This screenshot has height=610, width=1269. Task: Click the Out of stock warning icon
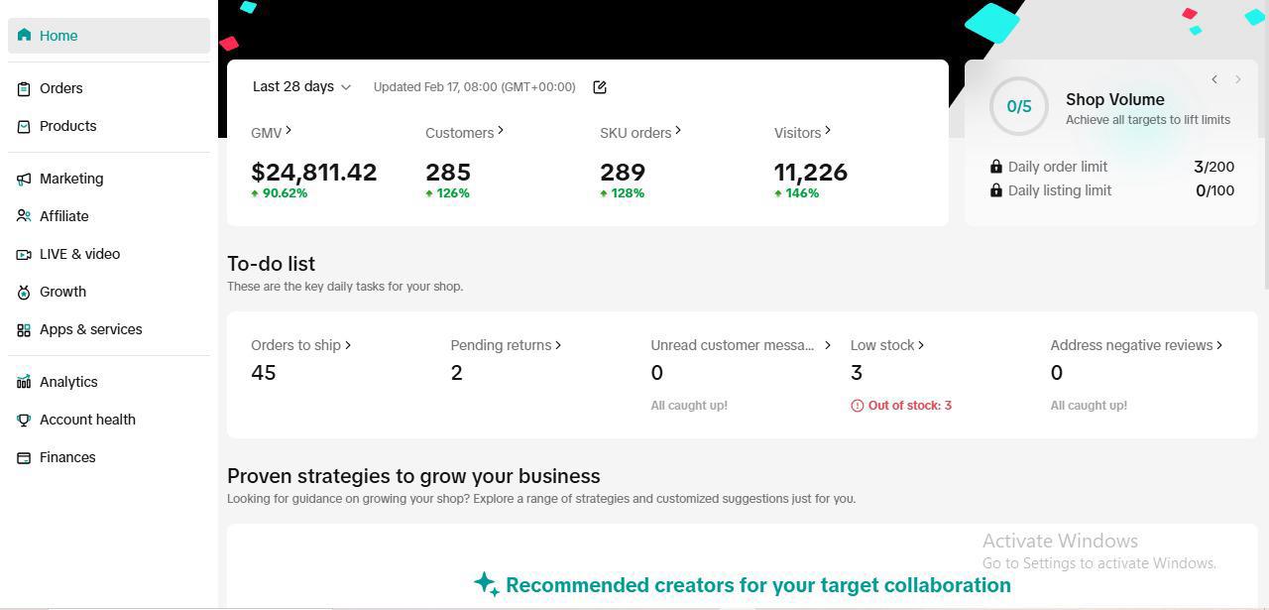click(858, 406)
